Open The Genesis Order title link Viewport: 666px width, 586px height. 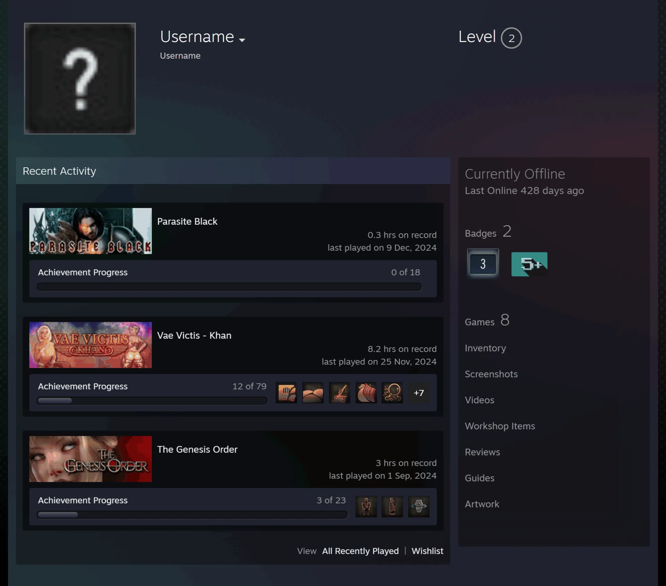(x=197, y=449)
